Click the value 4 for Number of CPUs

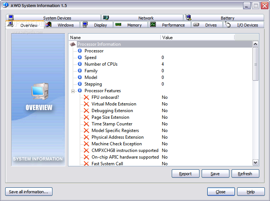coord(163,64)
